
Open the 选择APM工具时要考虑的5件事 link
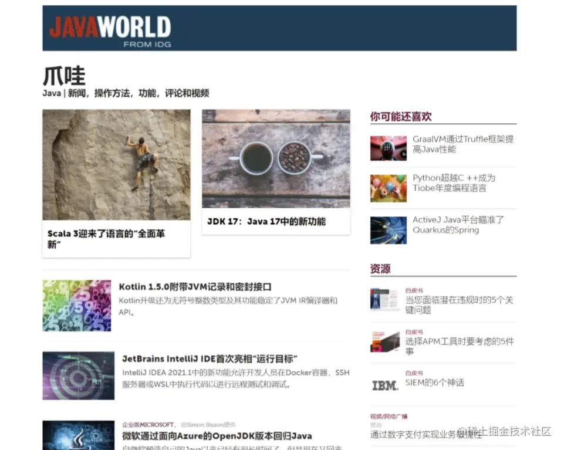click(x=460, y=346)
